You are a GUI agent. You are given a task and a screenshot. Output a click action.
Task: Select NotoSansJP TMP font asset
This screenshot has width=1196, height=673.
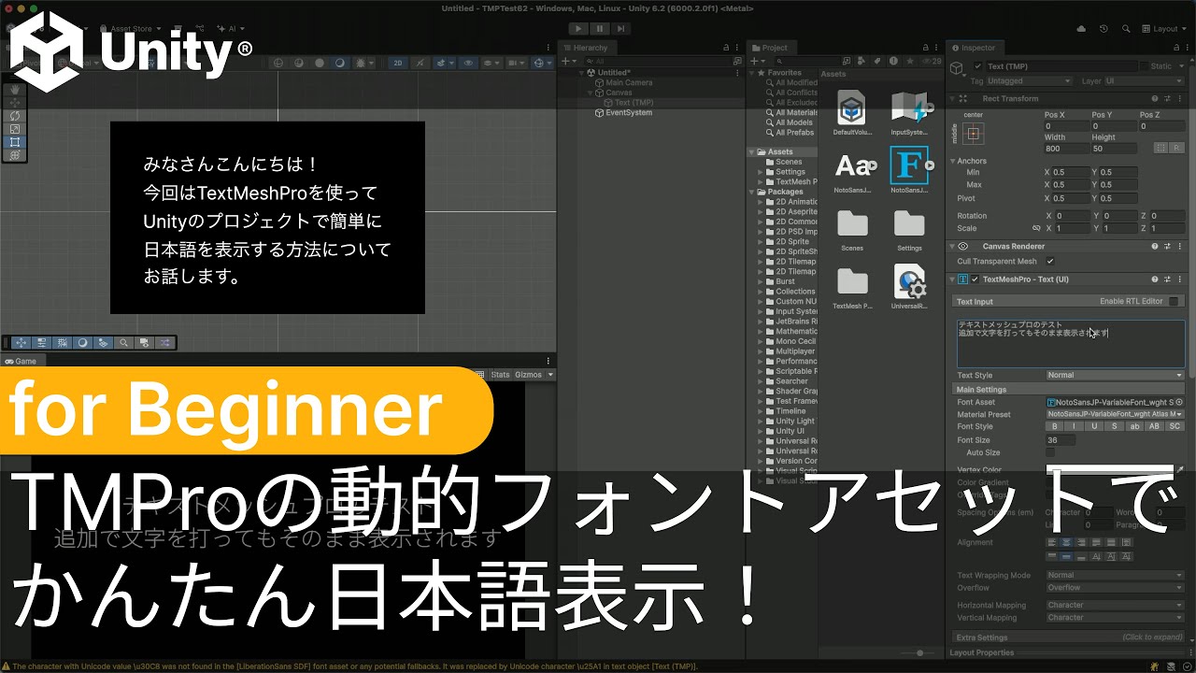909,165
